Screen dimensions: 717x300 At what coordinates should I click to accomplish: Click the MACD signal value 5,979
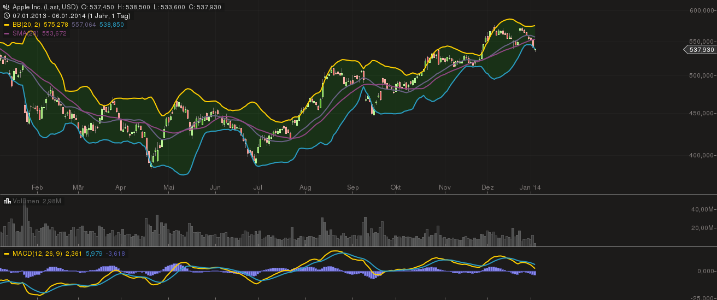pos(95,254)
